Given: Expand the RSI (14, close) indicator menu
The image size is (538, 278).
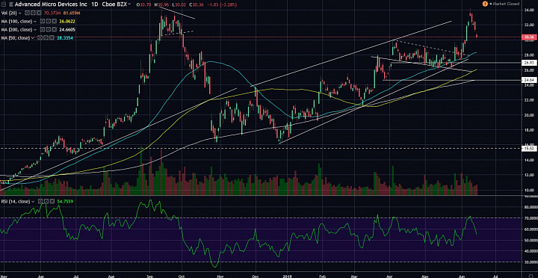Looking at the screenshot, I should click(33, 202).
